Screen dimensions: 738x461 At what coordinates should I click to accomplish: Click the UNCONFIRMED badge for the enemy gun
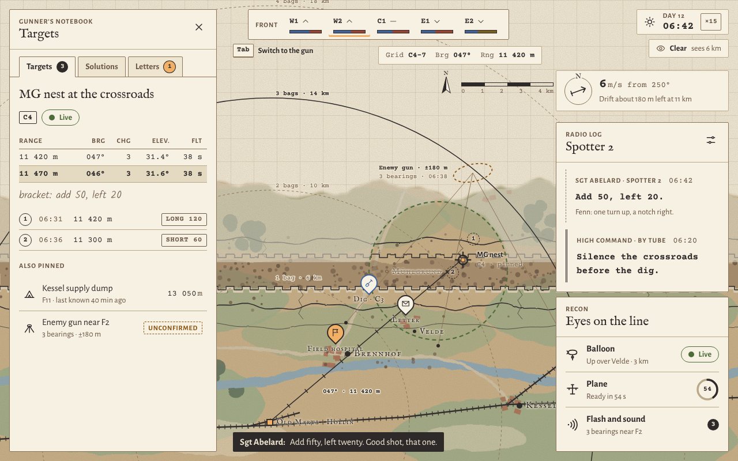click(x=174, y=328)
